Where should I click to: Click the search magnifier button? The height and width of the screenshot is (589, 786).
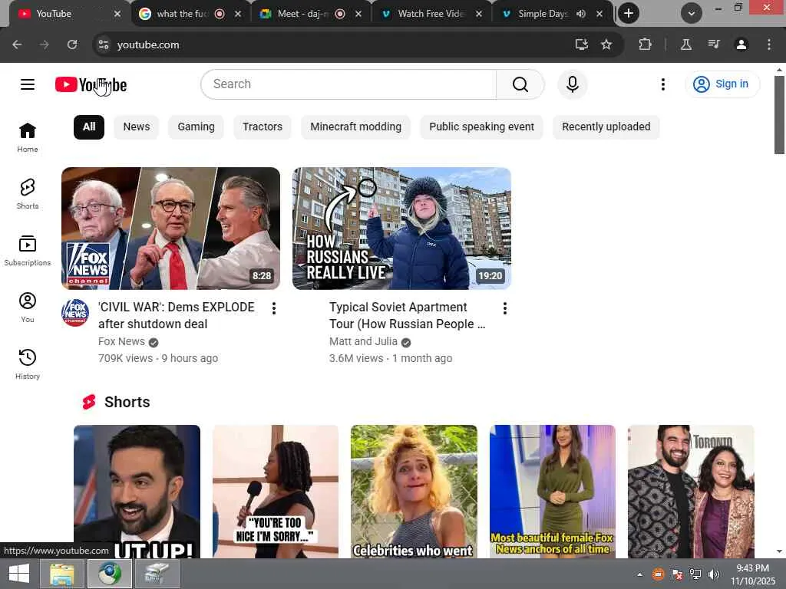point(520,84)
